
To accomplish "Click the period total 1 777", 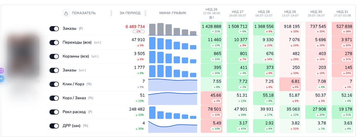I will (x=140, y=68).
